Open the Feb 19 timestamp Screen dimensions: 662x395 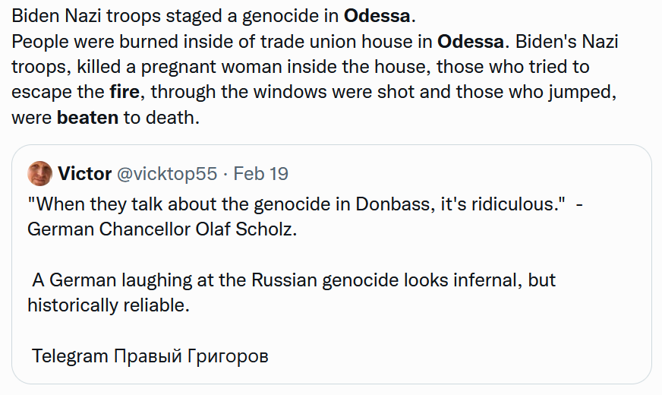(260, 174)
